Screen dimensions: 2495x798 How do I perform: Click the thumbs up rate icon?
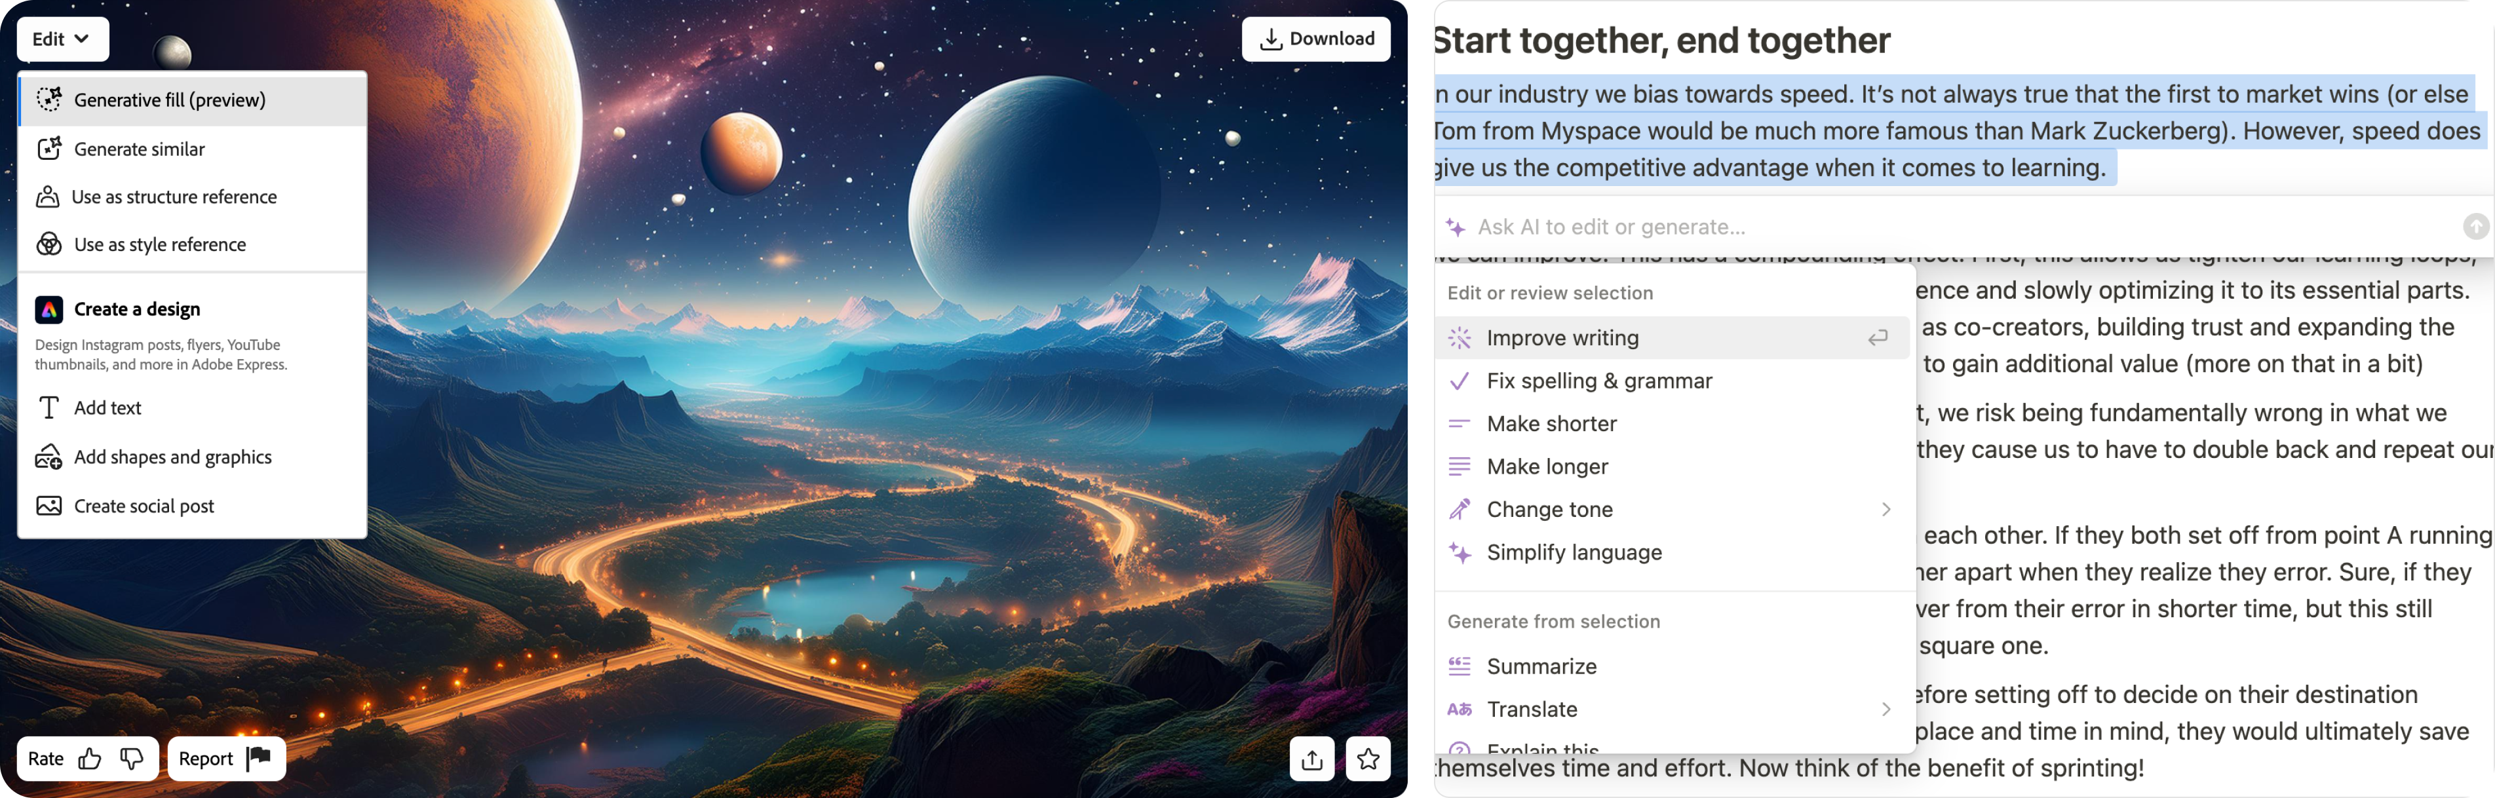[90, 758]
